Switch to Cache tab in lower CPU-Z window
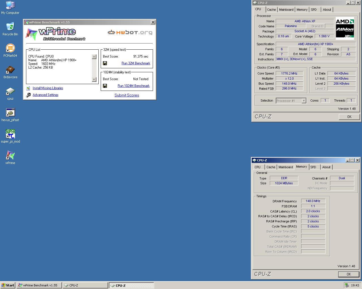 (x=271, y=167)
